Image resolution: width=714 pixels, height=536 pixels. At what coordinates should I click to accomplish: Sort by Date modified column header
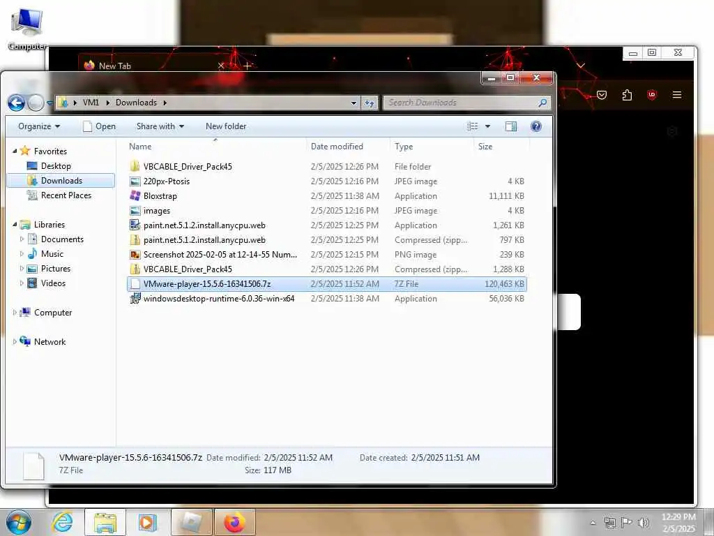[x=337, y=147]
